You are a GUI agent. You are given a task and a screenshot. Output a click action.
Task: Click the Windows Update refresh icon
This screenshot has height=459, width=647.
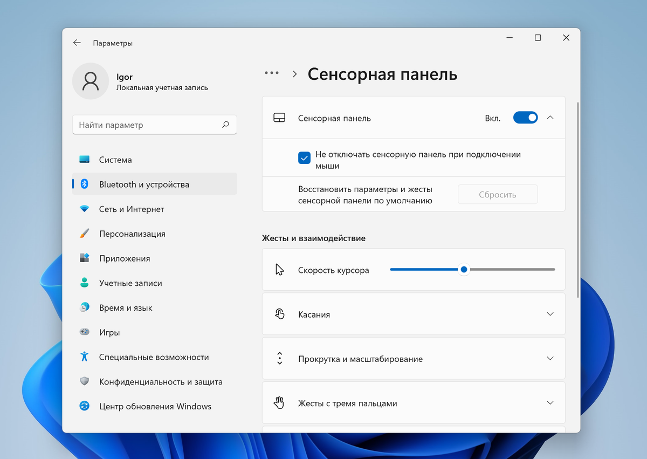85,406
